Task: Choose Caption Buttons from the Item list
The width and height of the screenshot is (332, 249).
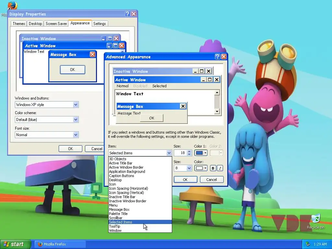Action: (140, 176)
